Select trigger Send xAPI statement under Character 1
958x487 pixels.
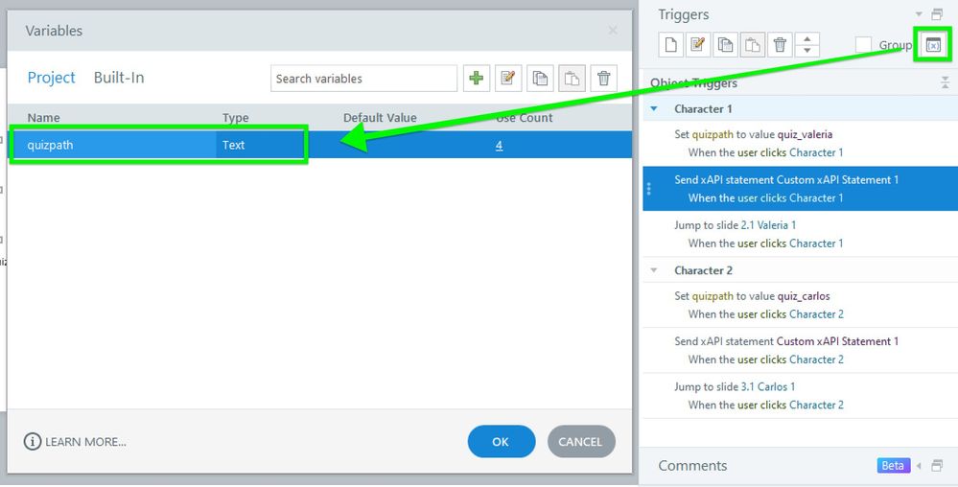click(801, 189)
